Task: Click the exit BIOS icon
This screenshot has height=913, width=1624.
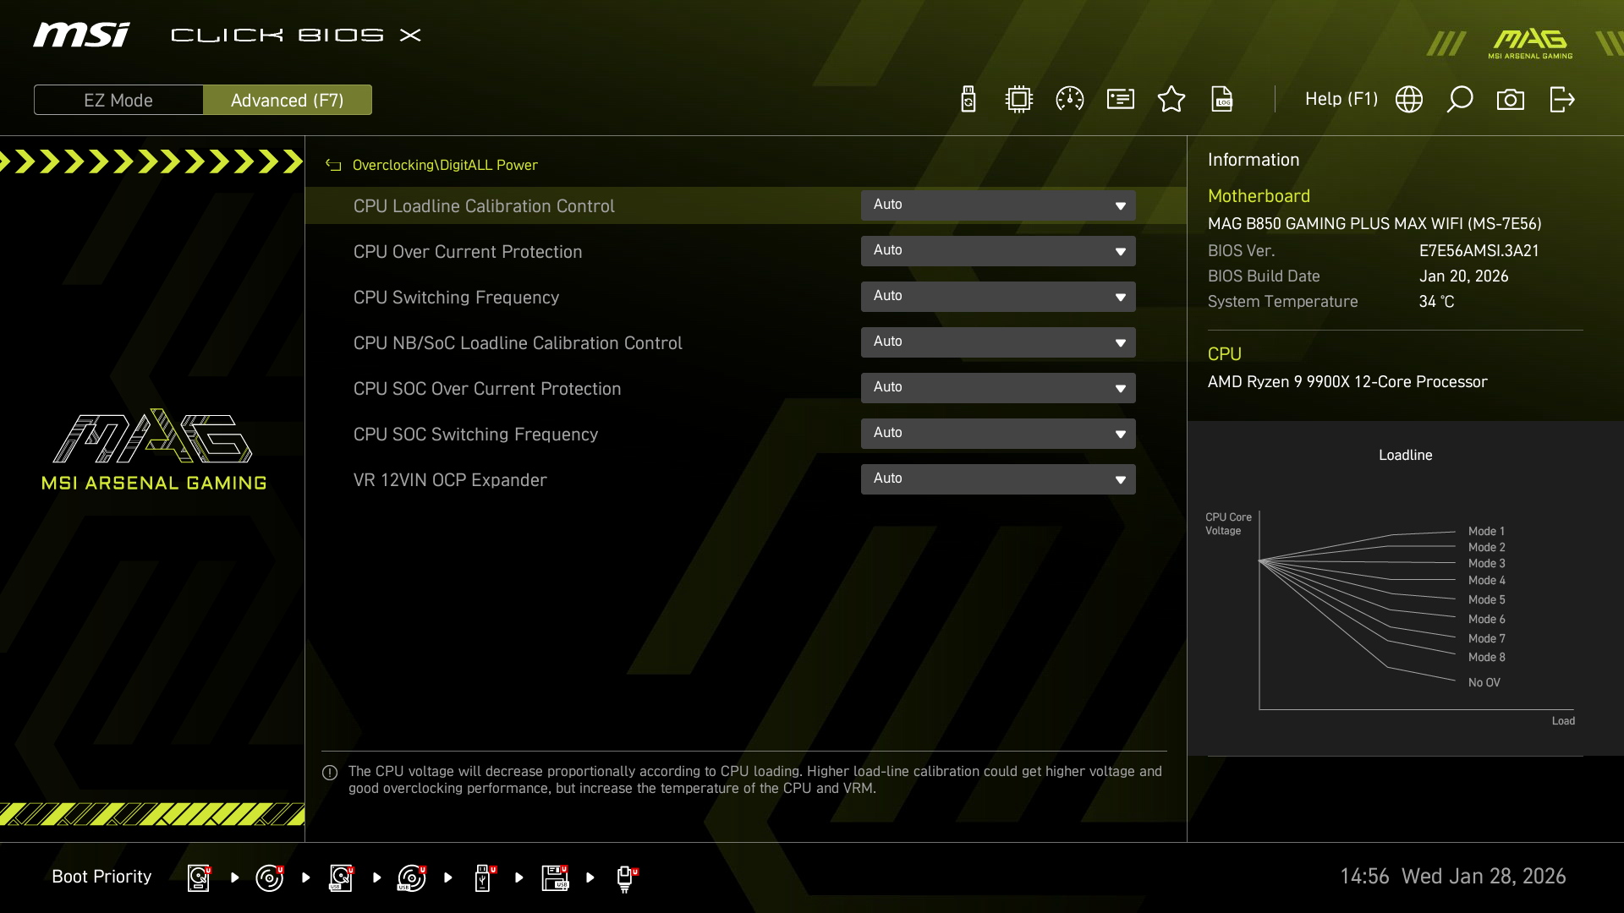Action: tap(1561, 100)
